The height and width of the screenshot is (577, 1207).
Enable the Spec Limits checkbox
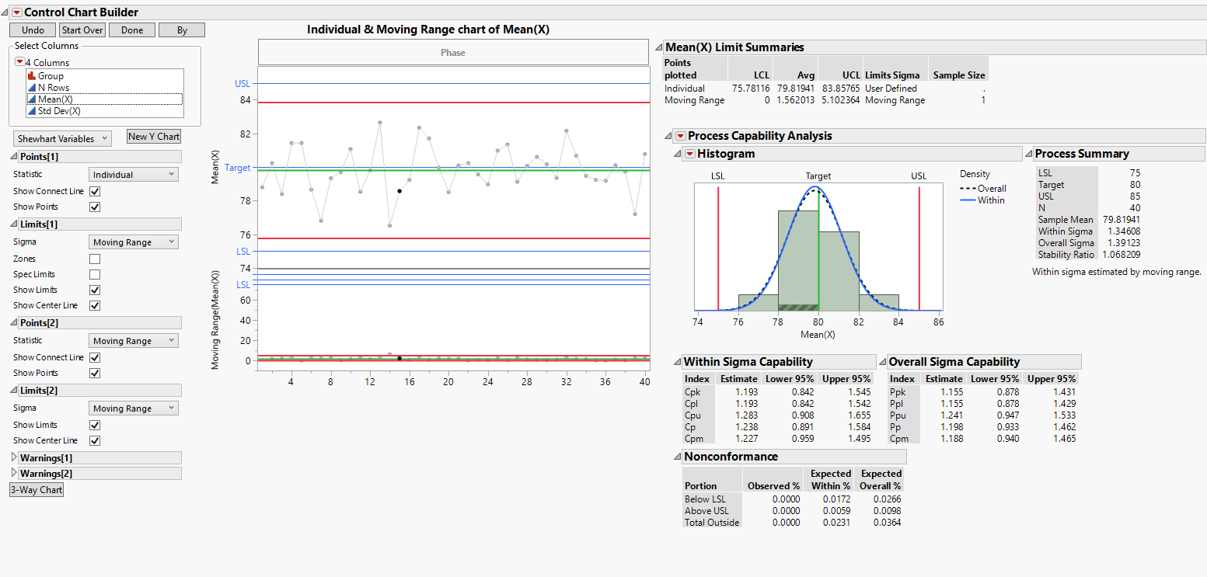pos(95,274)
